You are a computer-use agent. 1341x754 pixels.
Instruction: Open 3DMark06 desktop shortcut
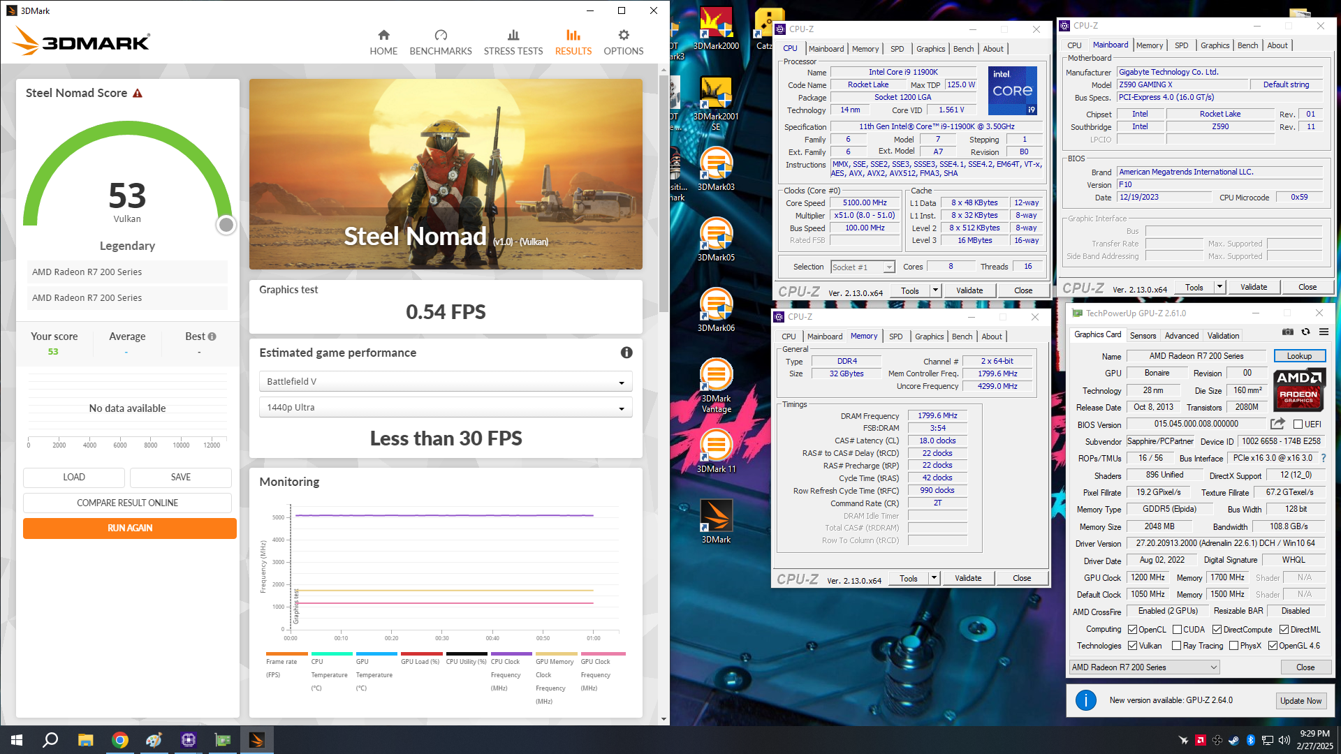[x=716, y=310]
